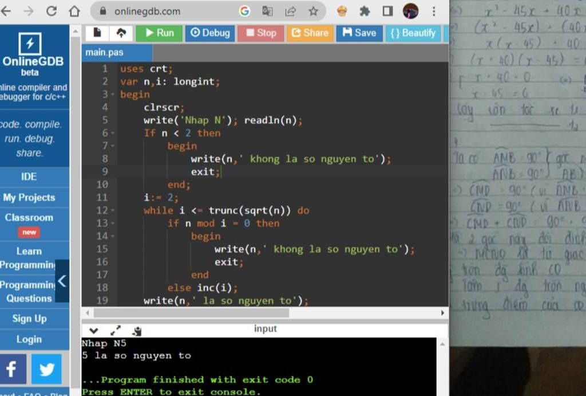Image resolution: width=586 pixels, height=396 pixels.
Task: Open the browser profile avatar
Action: click(x=410, y=11)
